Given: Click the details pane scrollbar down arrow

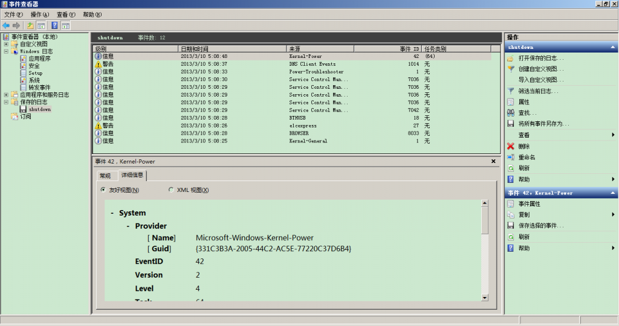Looking at the screenshot, I should point(485,298).
